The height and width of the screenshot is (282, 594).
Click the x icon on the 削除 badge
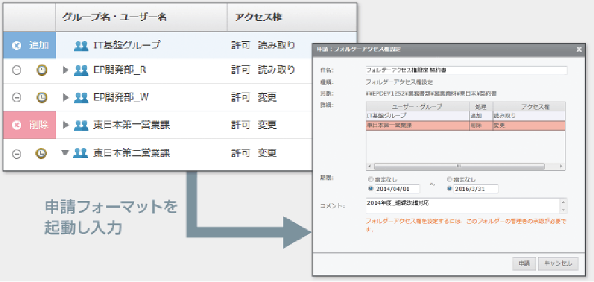(x=16, y=125)
